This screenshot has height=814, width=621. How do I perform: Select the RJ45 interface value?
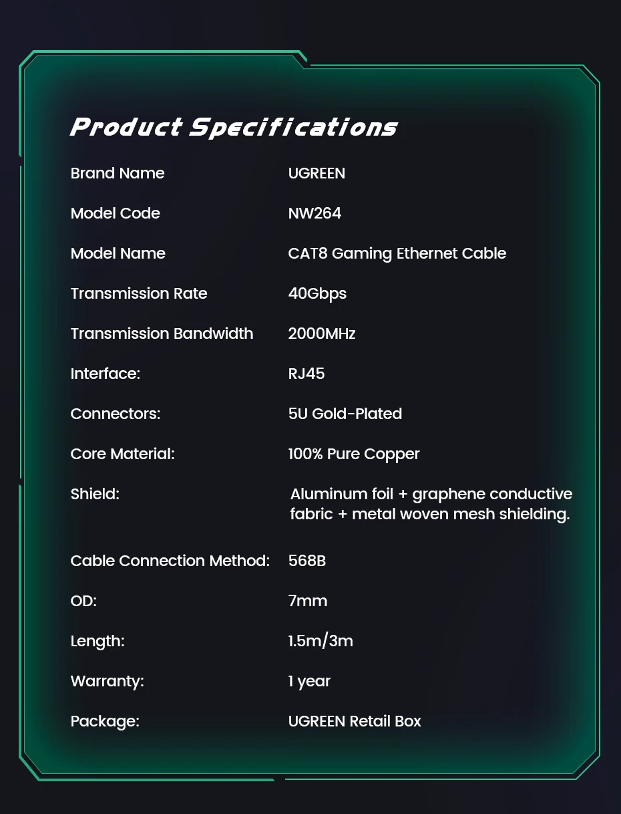[306, 374]
